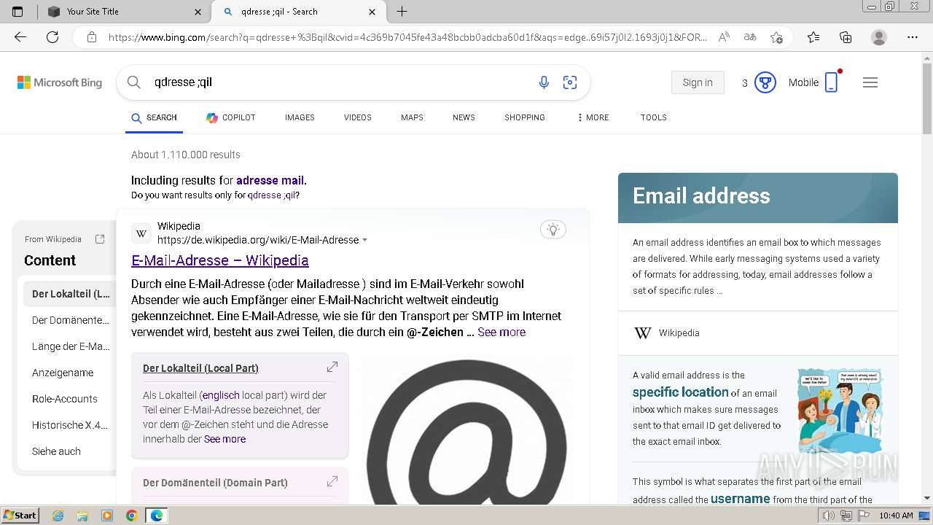The height and width of the screenshot is (525, 933).
Task: Expand Der Lokalteil card arrow icon
Action: click(x=332, y=367)
